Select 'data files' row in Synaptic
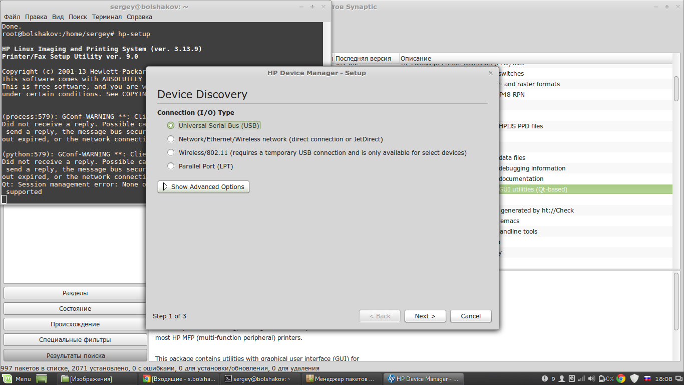 (585, 158)
